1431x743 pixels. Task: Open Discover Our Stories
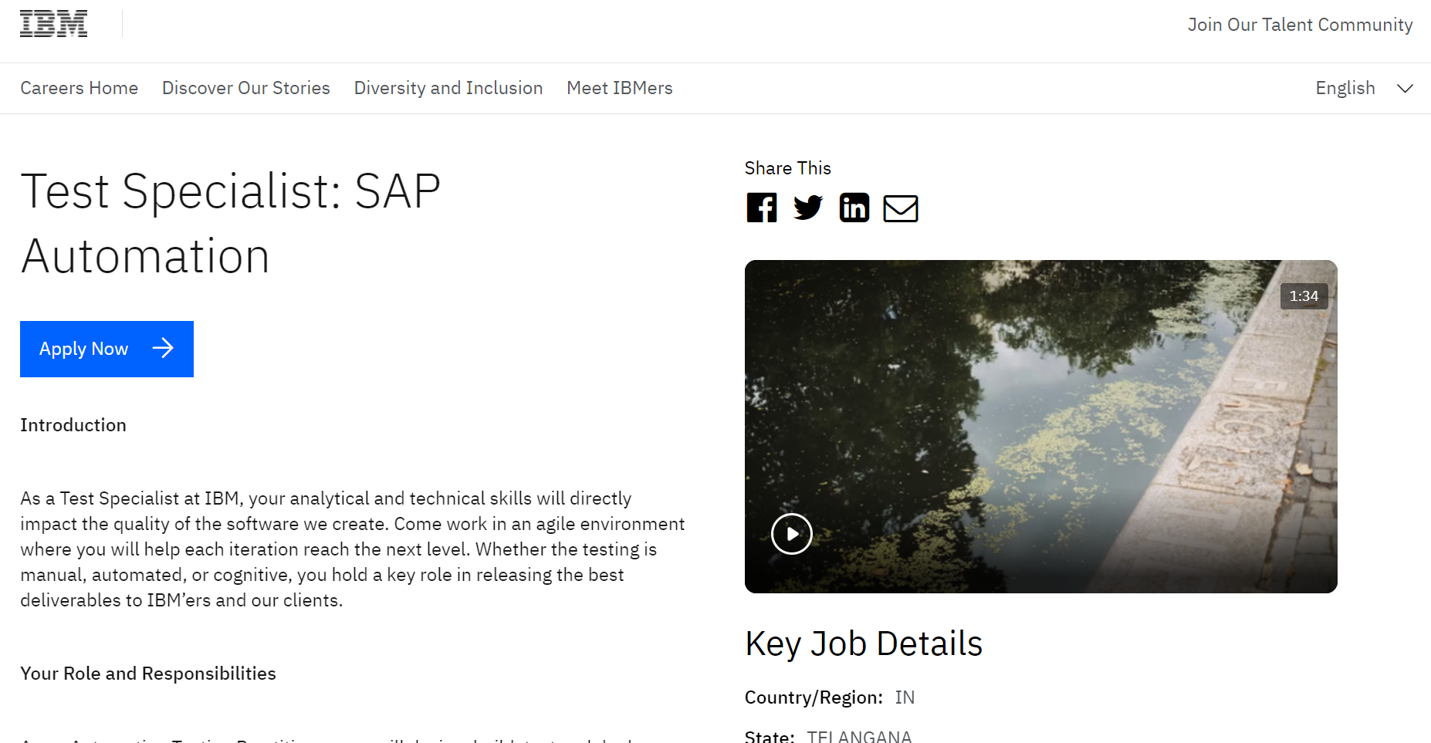click(246, 88)
